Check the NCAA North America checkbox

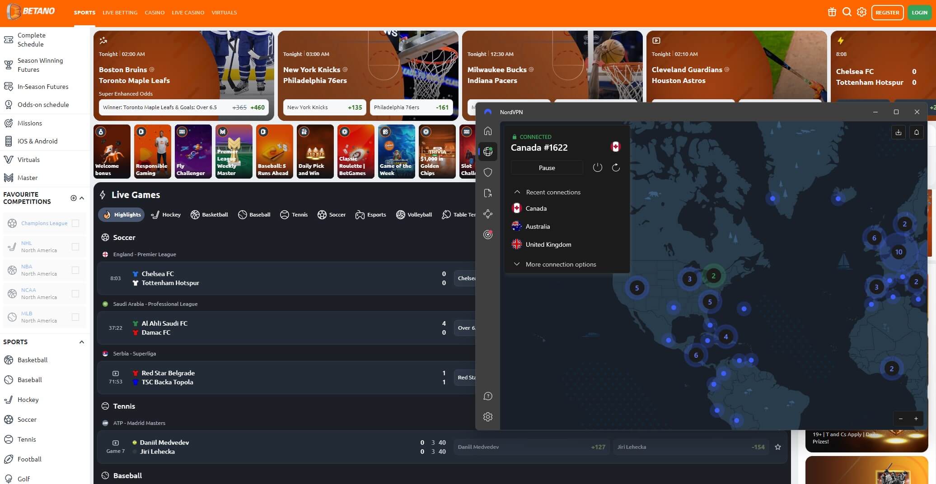point(75,294)
